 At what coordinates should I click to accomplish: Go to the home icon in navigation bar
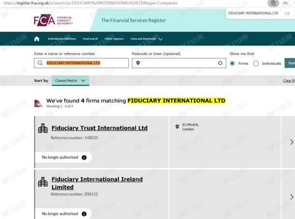pos(37,39)
